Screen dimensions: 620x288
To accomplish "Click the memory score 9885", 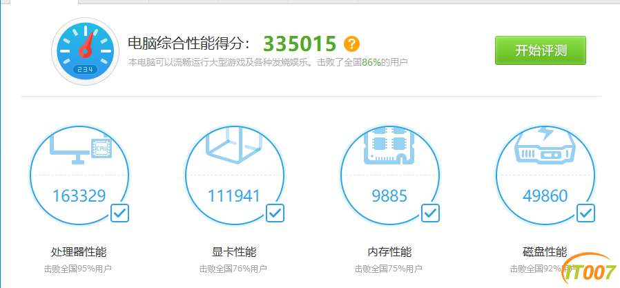I will [389, 196].
